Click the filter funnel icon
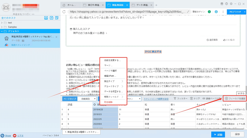The height and width of the screenshot is (138, 247). click(175, 99)
